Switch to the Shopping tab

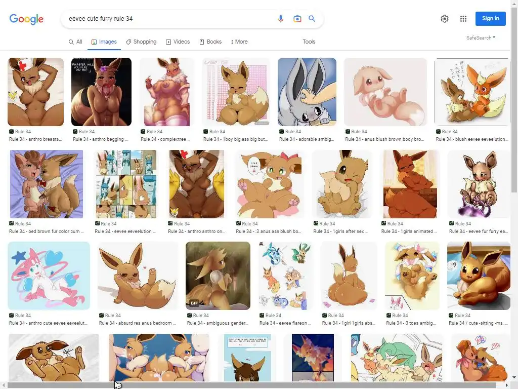coord(141,42)
